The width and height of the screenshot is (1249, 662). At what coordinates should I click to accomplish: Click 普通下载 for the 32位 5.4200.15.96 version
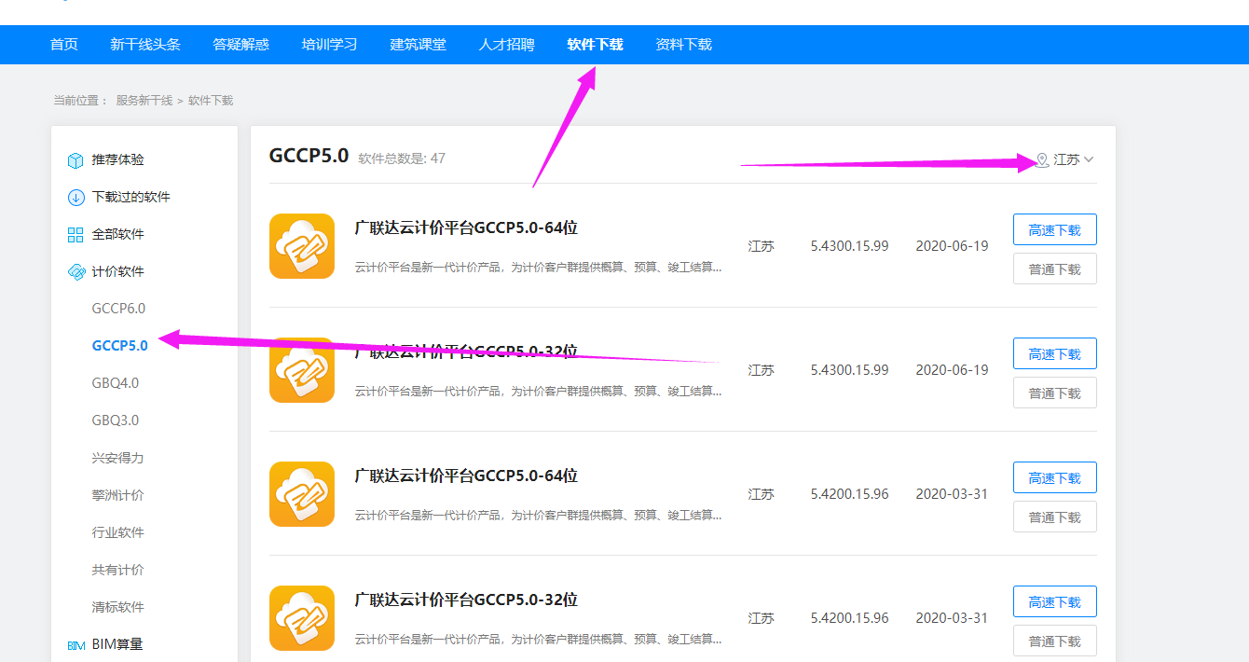point(1055,641)
